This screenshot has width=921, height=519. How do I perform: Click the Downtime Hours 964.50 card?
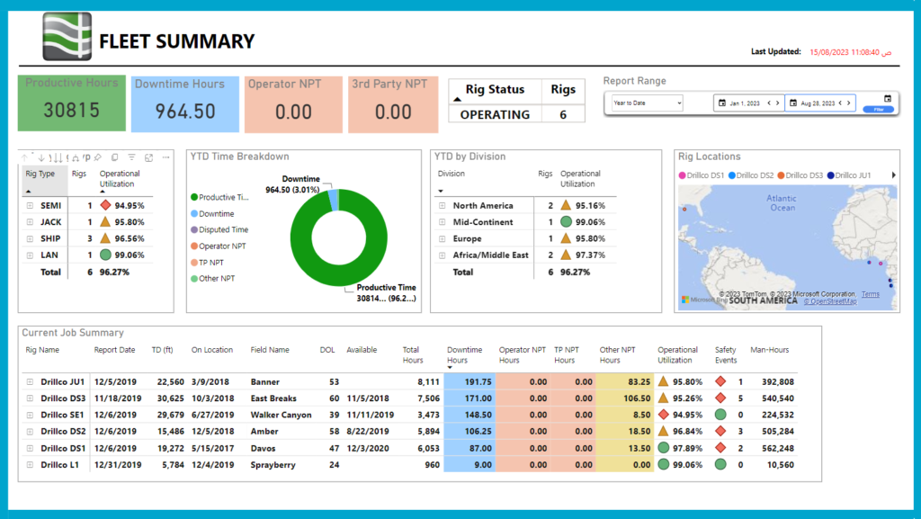coord(185,104)
